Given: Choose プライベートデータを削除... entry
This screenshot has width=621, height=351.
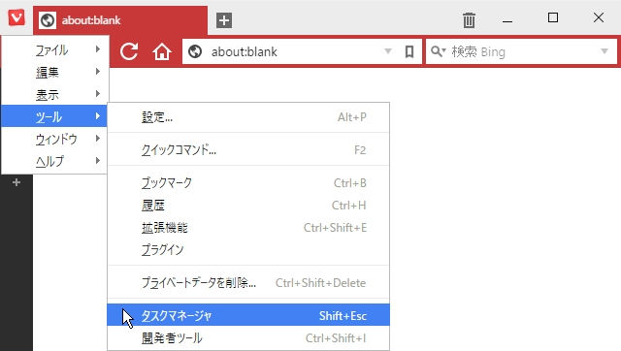Looking at the screenshot, I should click(248, 282).
